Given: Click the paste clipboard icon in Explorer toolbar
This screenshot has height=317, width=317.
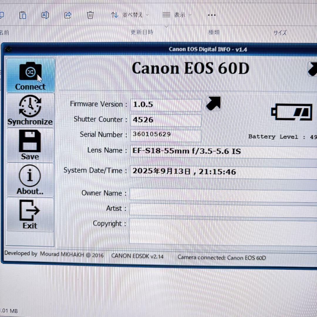Looking at the screenshot, I should pos(23,15).
